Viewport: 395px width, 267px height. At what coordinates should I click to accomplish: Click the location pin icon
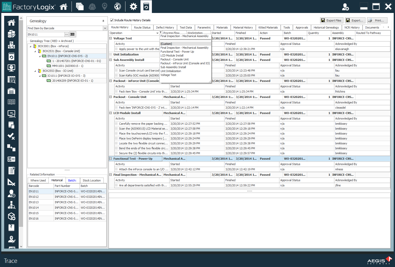point(104,6)
